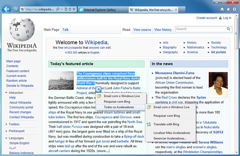Open the address bar dropdown arrow

point(62,9)
